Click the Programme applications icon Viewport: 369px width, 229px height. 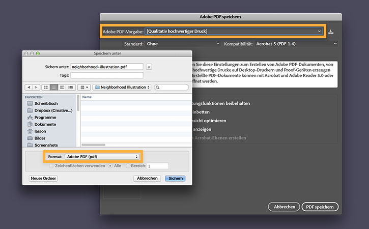point(30,117)
